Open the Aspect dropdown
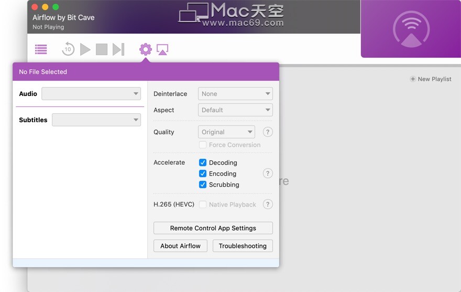Image resolution: width=461 pixels, height=292 pixels. (235, 110)
